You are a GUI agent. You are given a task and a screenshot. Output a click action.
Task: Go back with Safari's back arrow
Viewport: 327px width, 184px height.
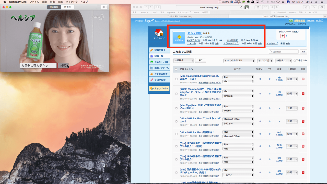(146, 7)
